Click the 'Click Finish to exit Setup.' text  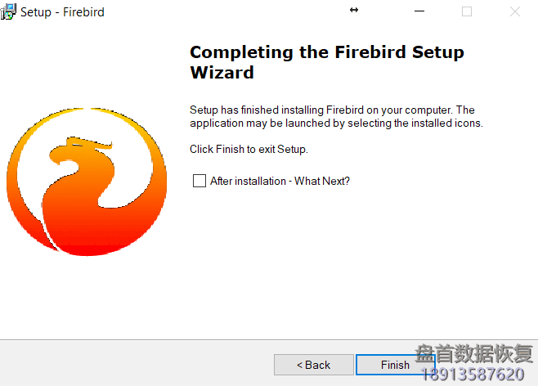tap(249, 150)
